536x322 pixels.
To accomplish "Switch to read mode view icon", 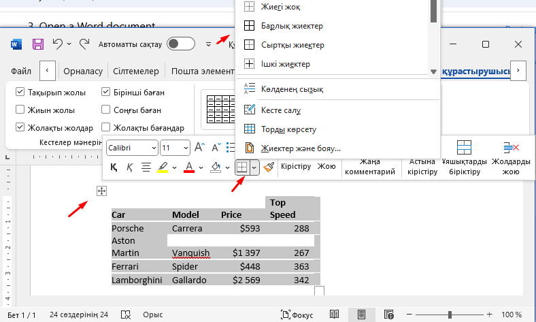I will coord(334,315).
